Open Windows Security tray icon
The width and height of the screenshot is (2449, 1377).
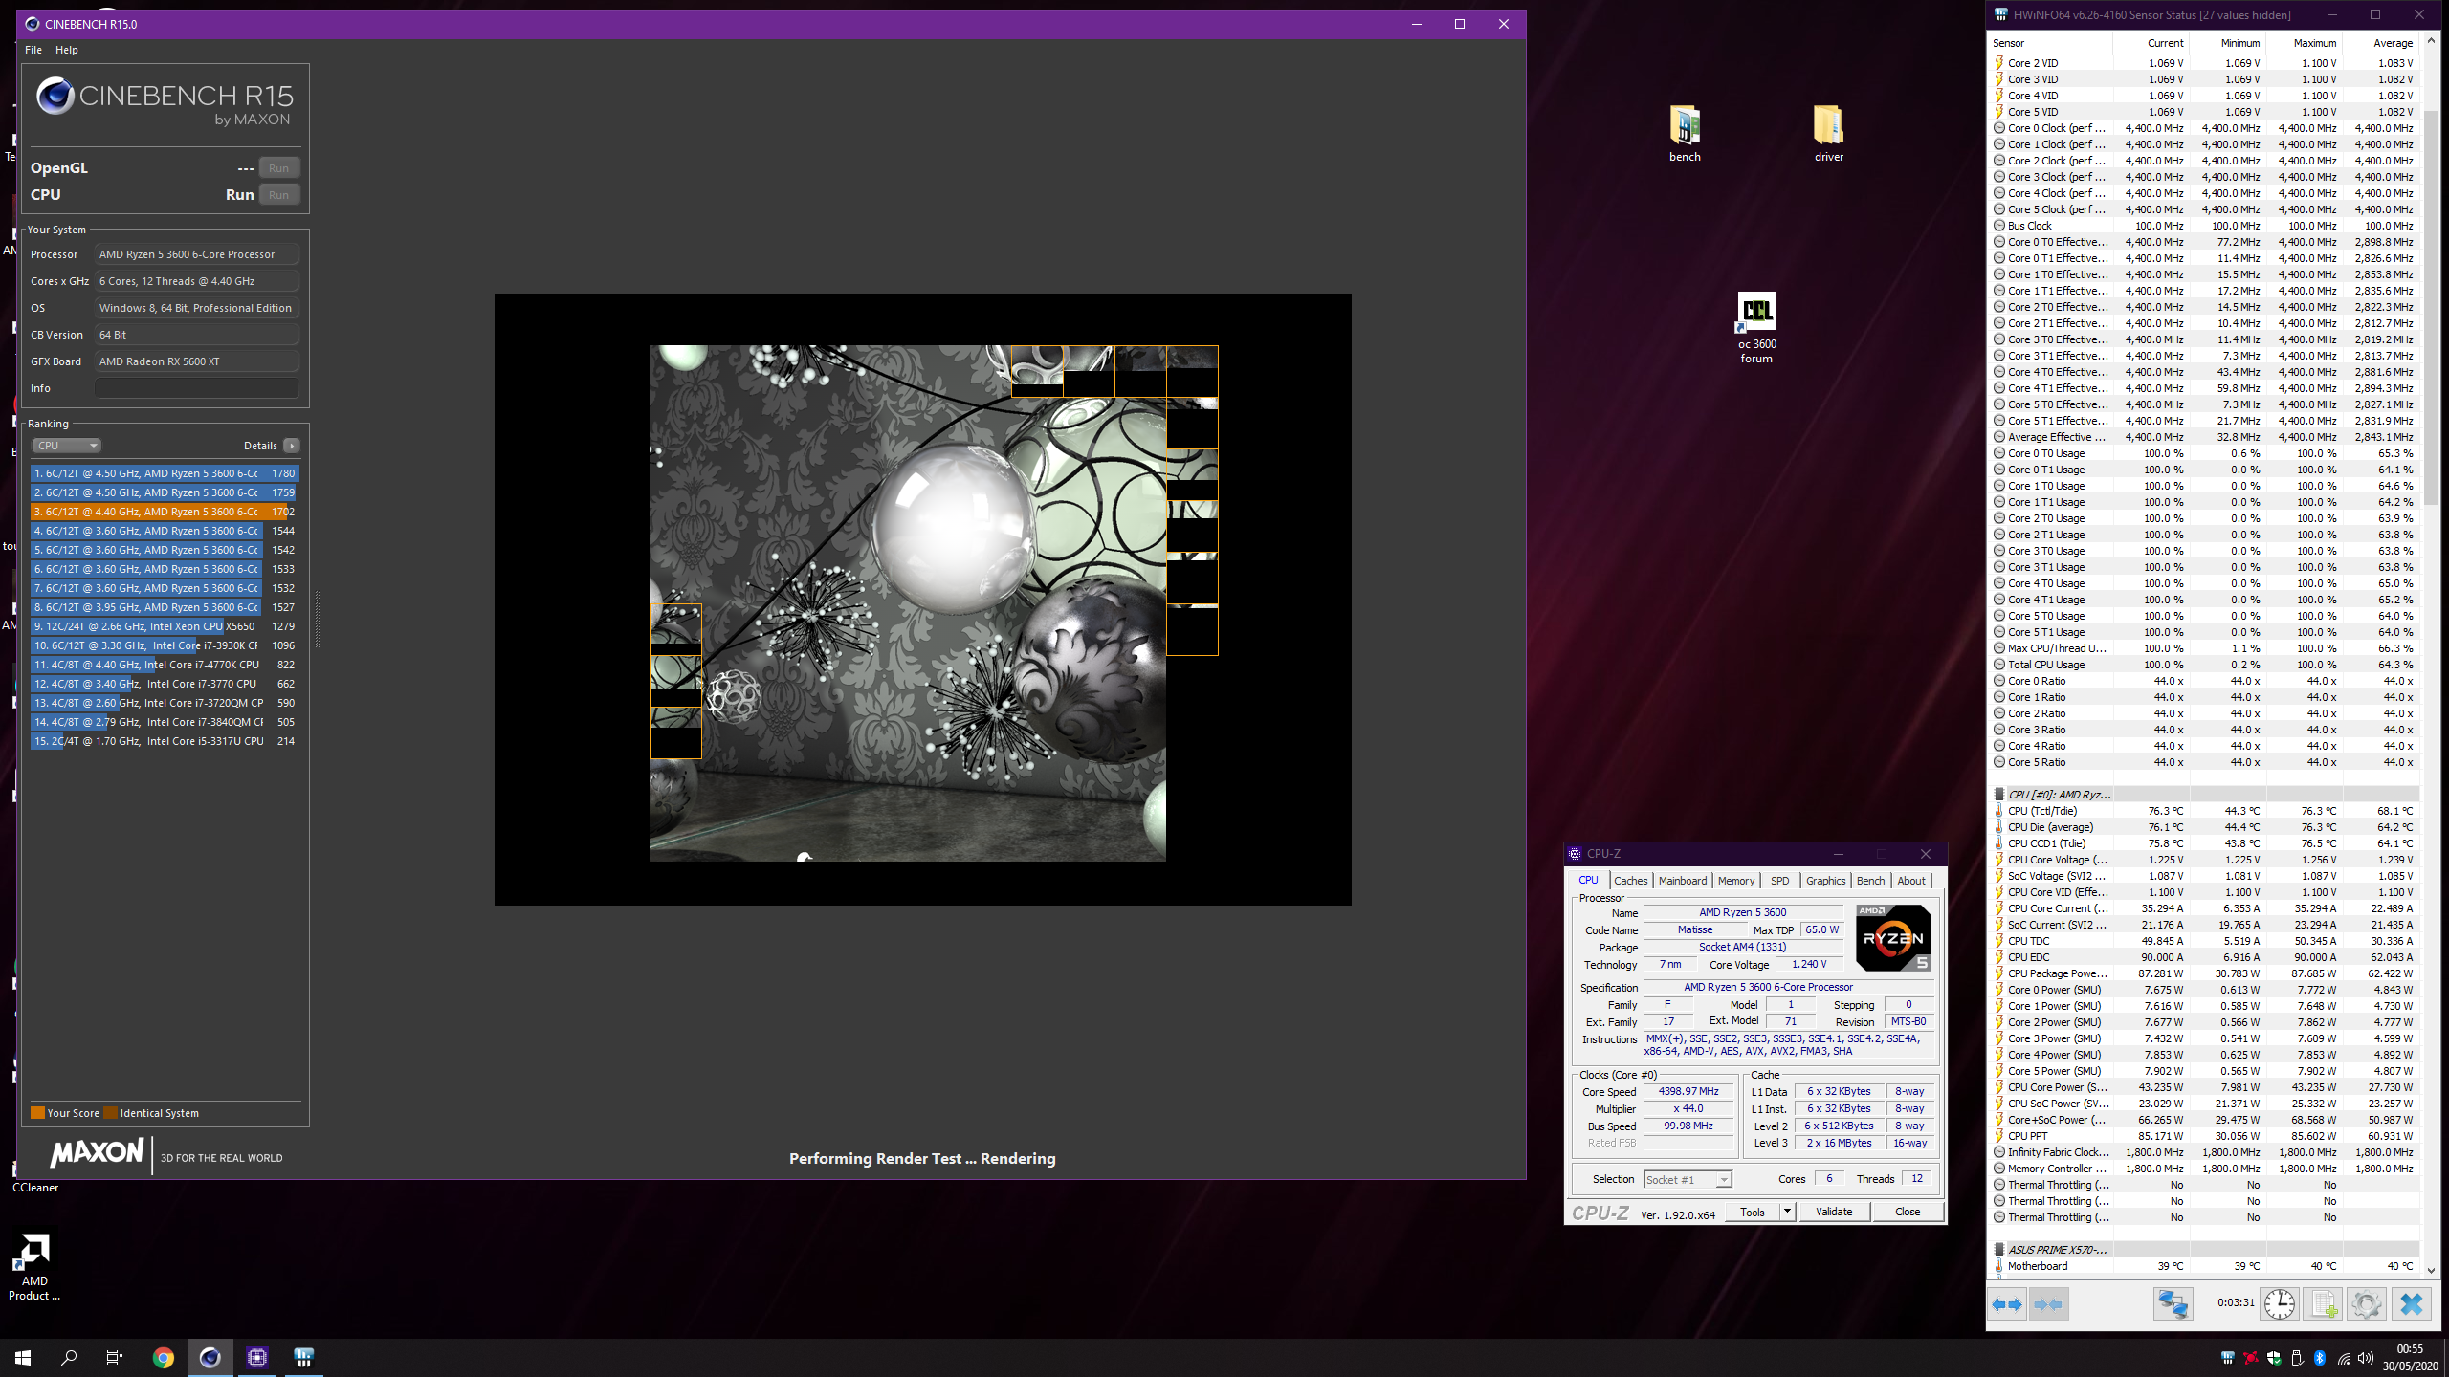pos(2274,1358)
